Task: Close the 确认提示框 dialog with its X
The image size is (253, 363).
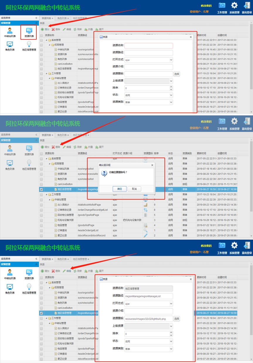Action: click(x=152, y=165)
